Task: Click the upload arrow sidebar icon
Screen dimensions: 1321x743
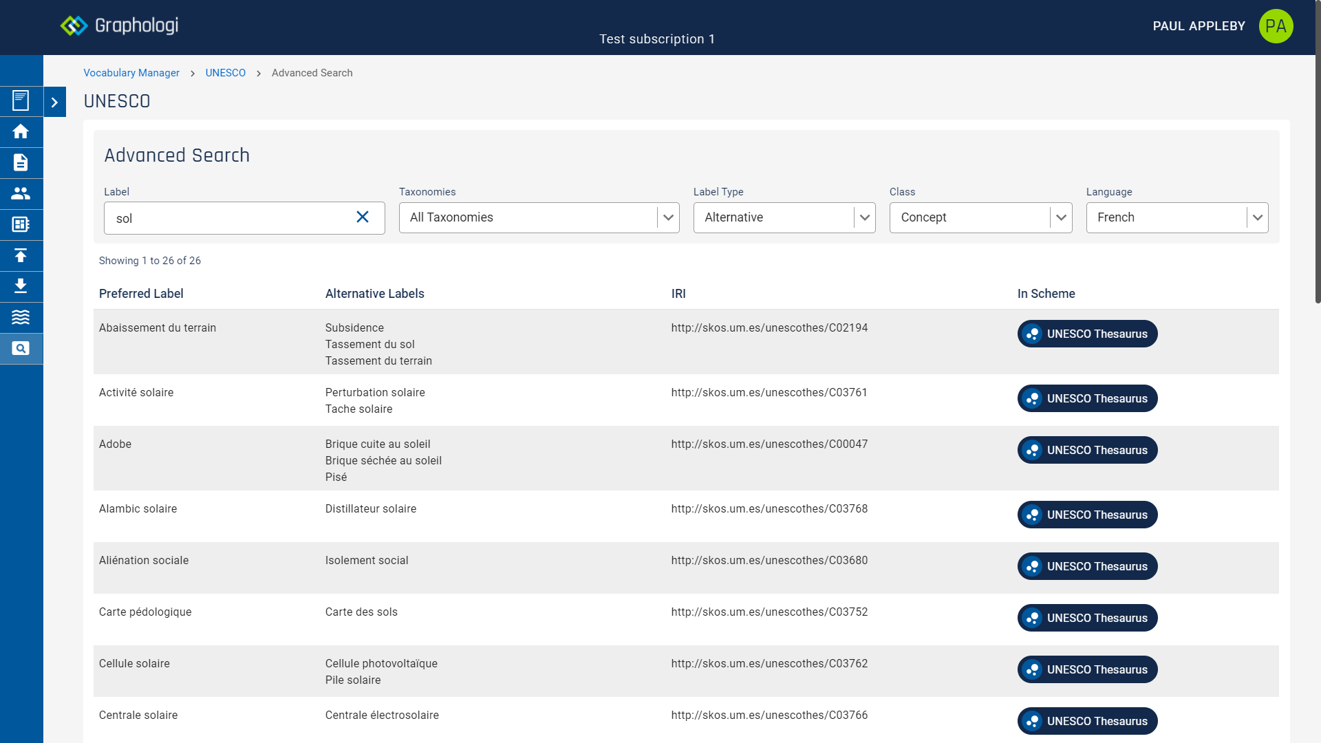Action: 21,255
